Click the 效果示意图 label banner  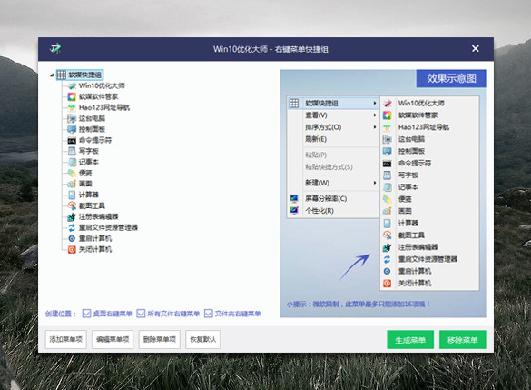tap(451, 78)
